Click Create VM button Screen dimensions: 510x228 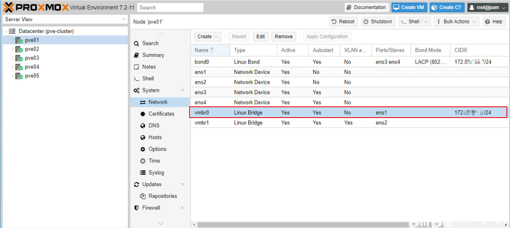coord(409,7)
